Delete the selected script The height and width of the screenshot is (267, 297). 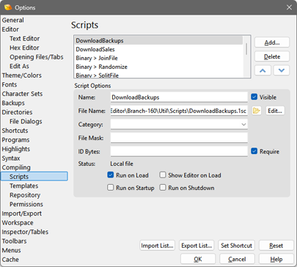[x=272, y=56]
